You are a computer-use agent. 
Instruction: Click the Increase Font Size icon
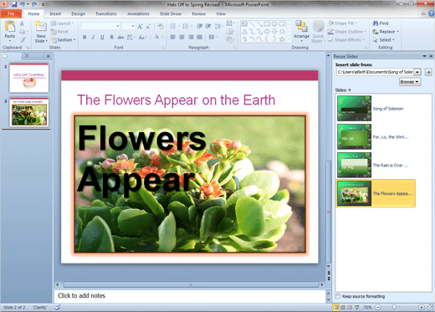tap(140, 27)
